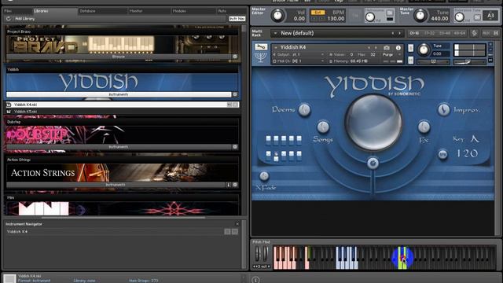Screen dimensions: 503x283
Task: Click Instruments under Action Strings banner
Action: coord(116,185)
